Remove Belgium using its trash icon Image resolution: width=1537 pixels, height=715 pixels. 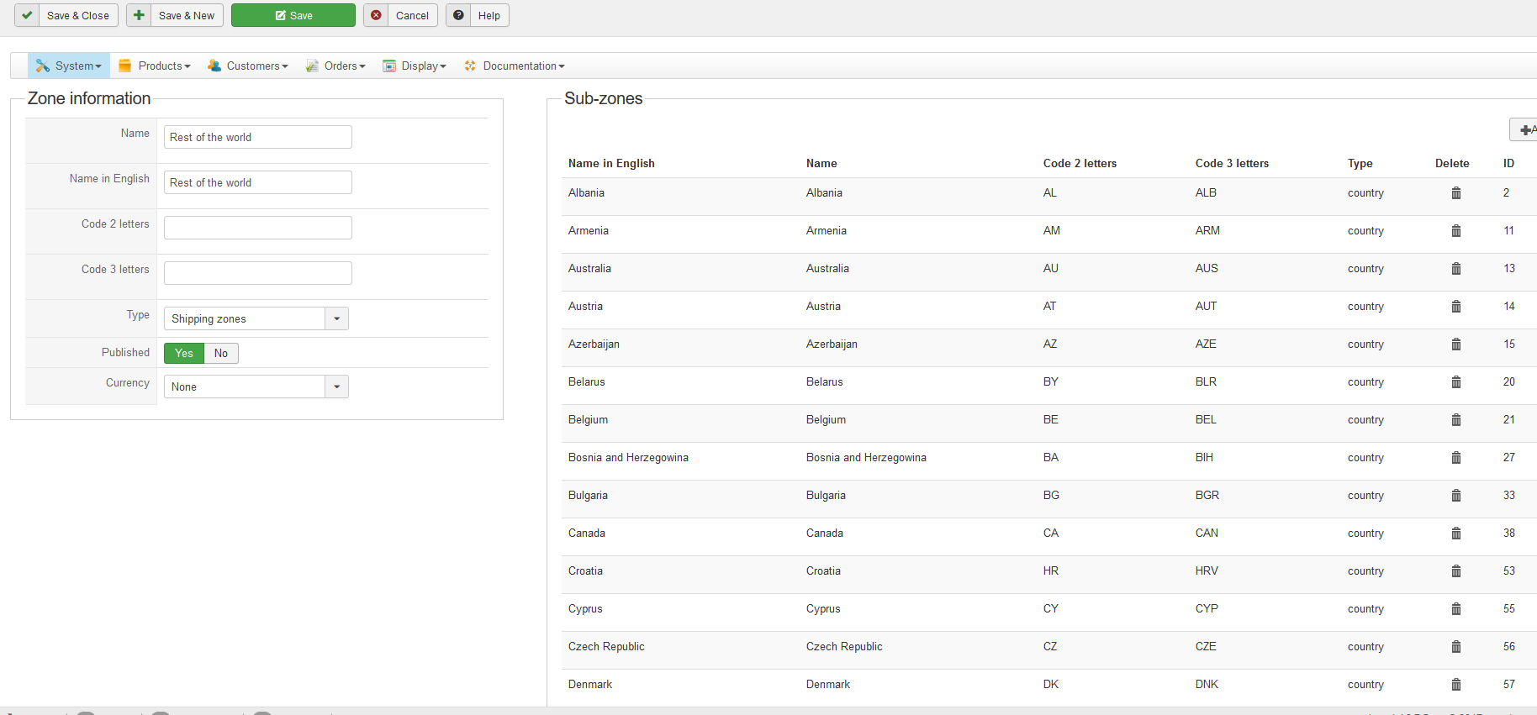(1455, 420)
